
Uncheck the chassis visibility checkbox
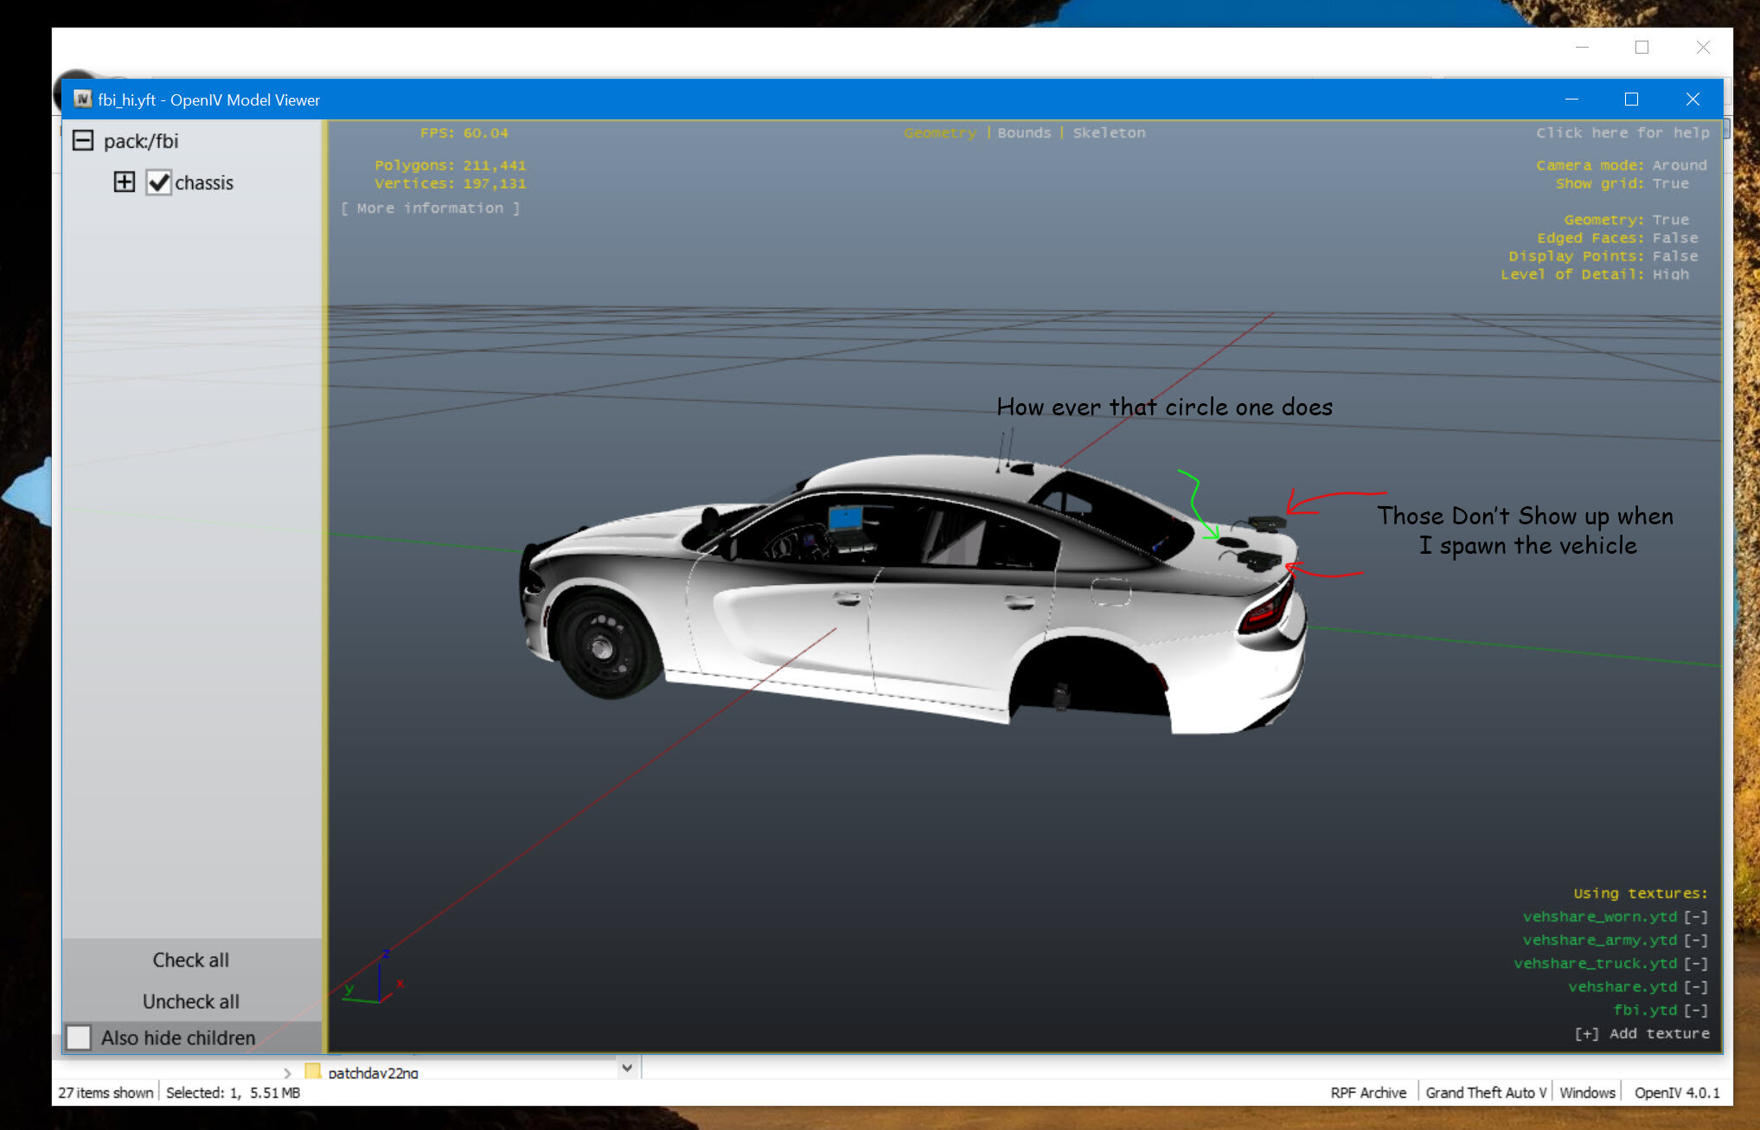(158, 183)
